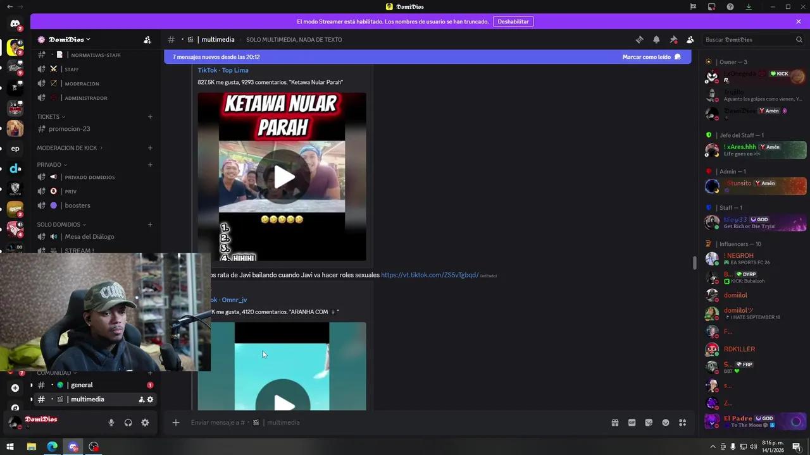Toggle headphones deafen in user panel

pos(128,423)
